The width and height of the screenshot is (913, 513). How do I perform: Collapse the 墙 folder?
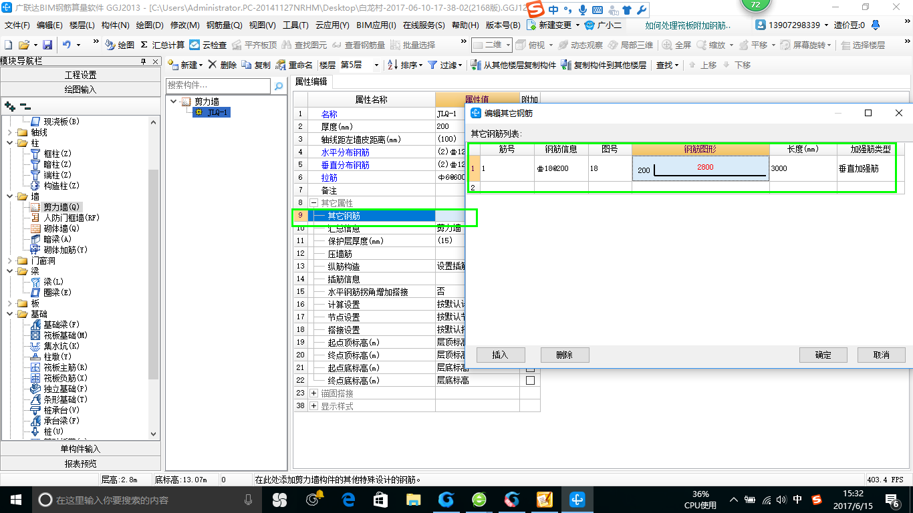[9, 196]
